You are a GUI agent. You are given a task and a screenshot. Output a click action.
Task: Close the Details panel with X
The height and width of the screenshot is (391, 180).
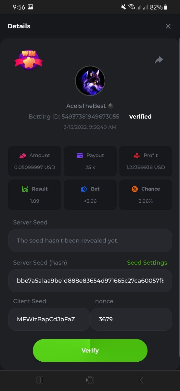[168, 26]
